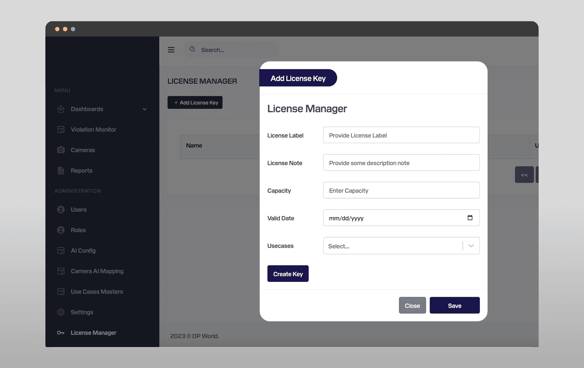Image resolution: width=584 pixels, height=368 pixels.
Task: Click the hamburger menu icon
Action: click(x=171, y=50)
